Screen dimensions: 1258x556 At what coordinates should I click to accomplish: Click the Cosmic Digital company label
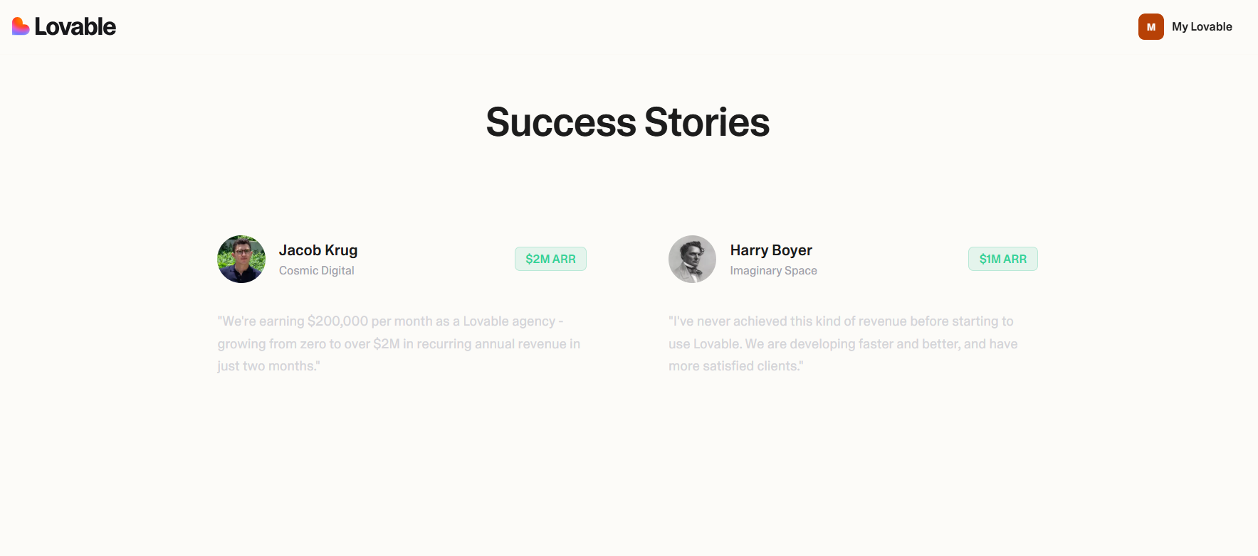click(x=316, y=270)
